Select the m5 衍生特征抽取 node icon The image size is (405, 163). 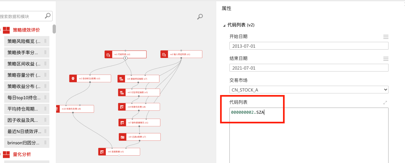[122, 92]
